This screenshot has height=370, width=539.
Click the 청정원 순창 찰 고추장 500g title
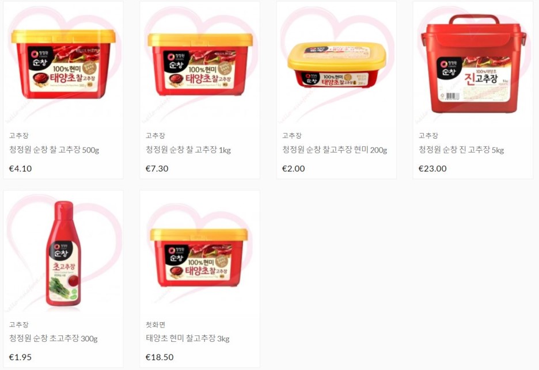click(x=54, y=150)
